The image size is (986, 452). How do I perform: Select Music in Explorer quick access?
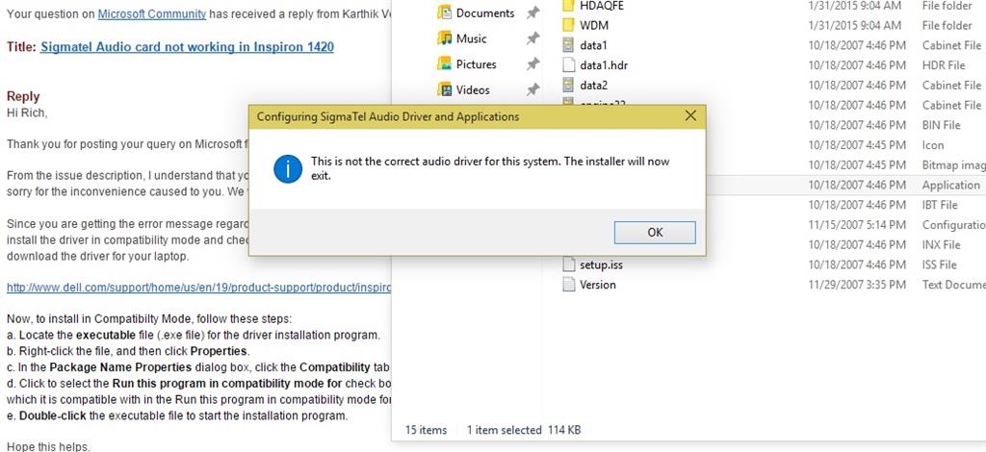pos(472,38)
